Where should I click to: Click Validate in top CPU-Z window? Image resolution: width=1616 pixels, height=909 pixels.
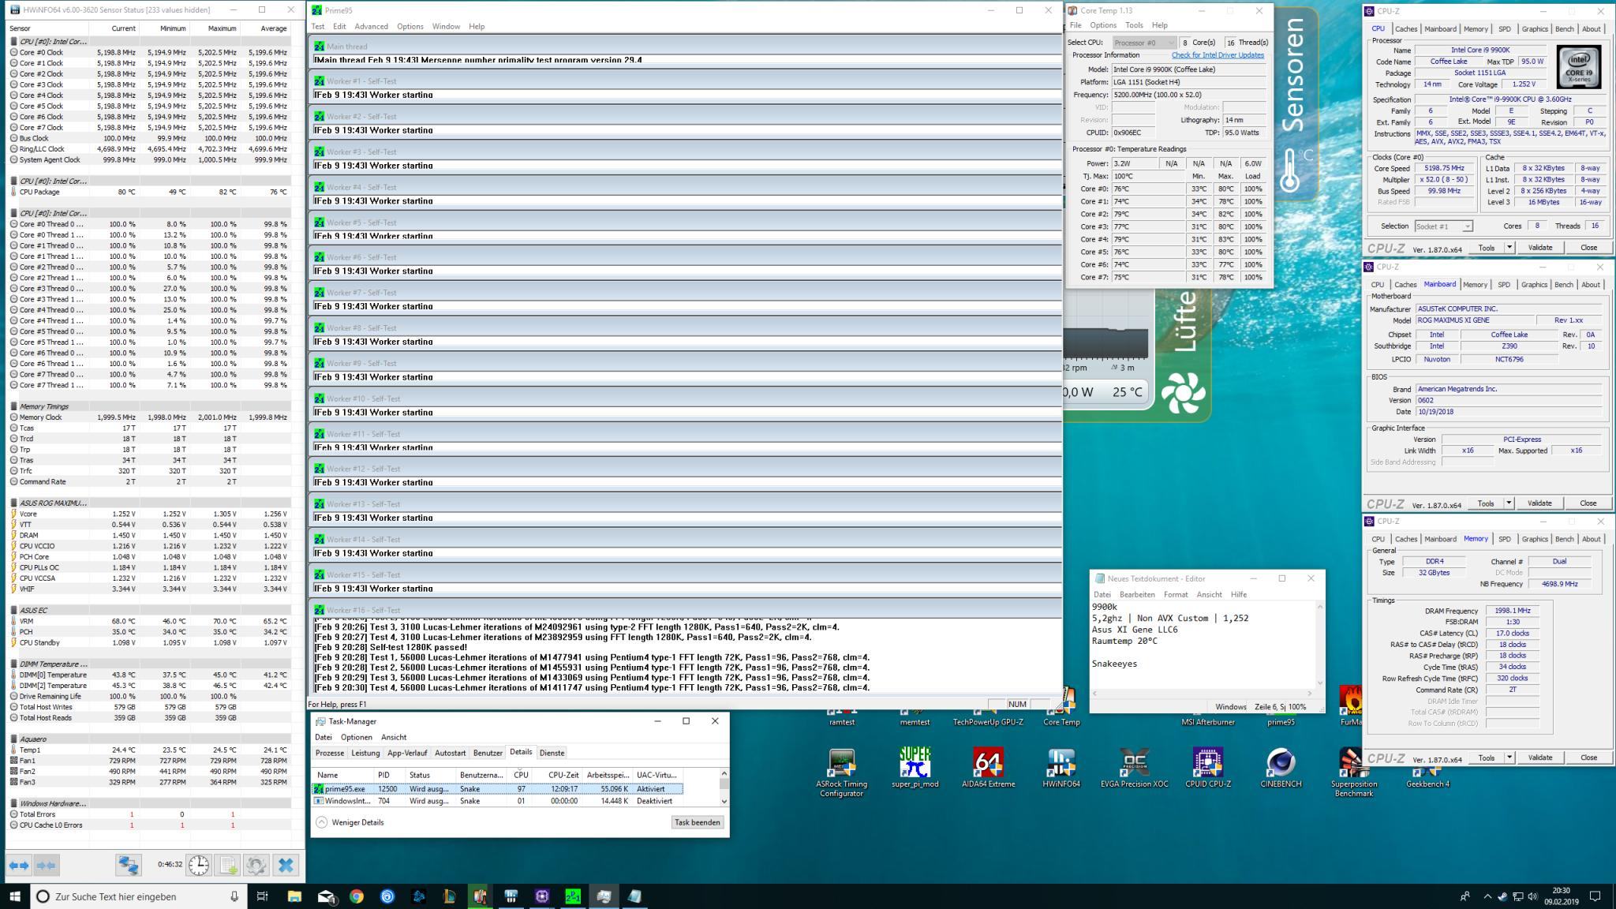pyautogui.click(x=1539, y=248)
